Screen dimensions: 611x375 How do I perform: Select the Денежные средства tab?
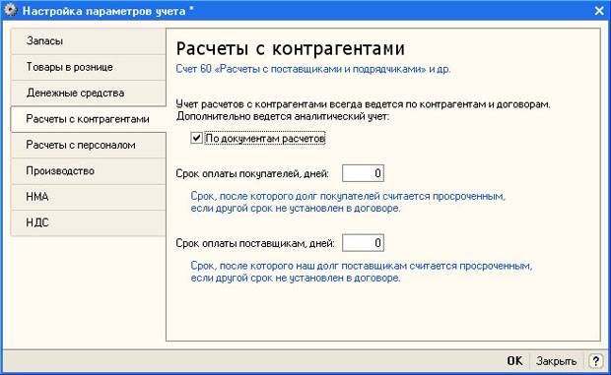coord(89,94)
